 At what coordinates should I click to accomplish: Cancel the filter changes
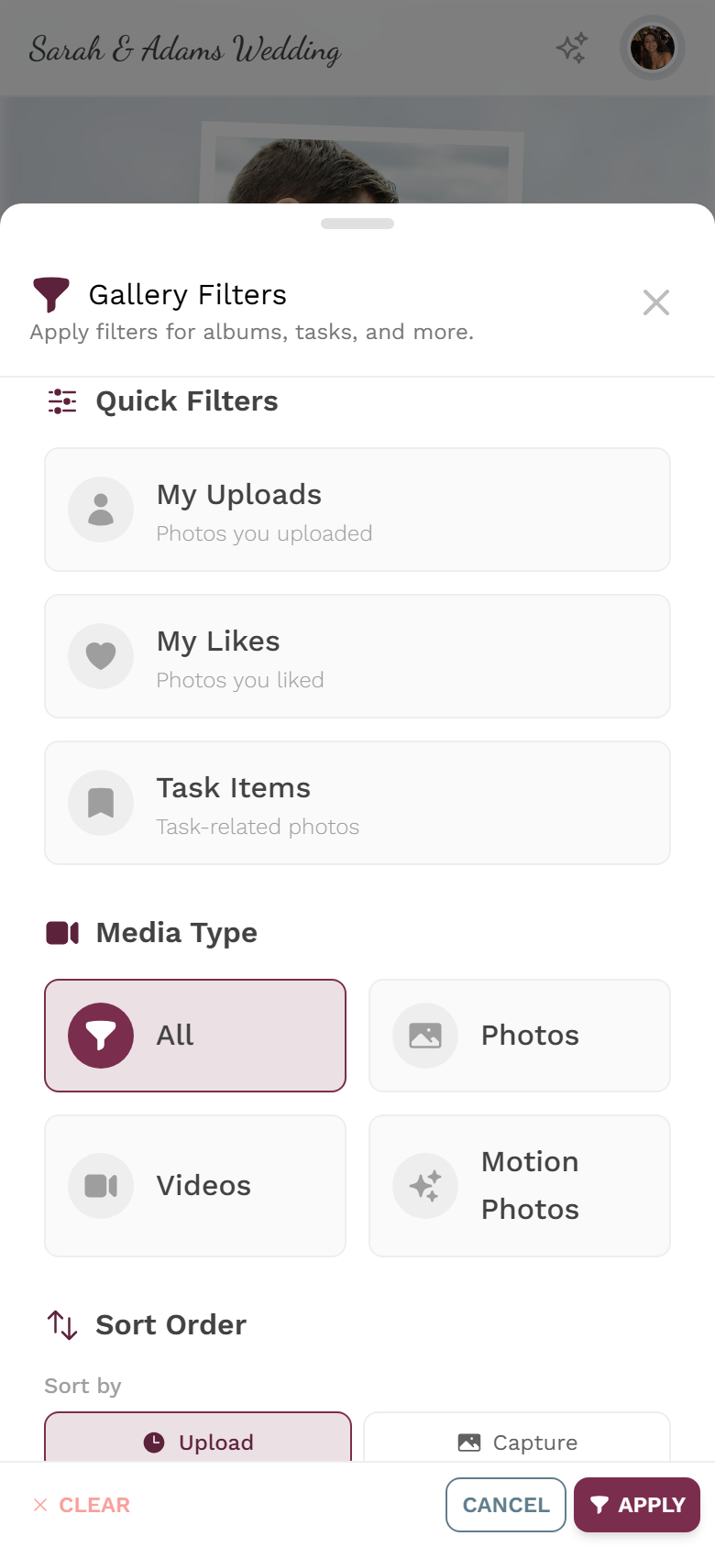[x=506, y=1505]
